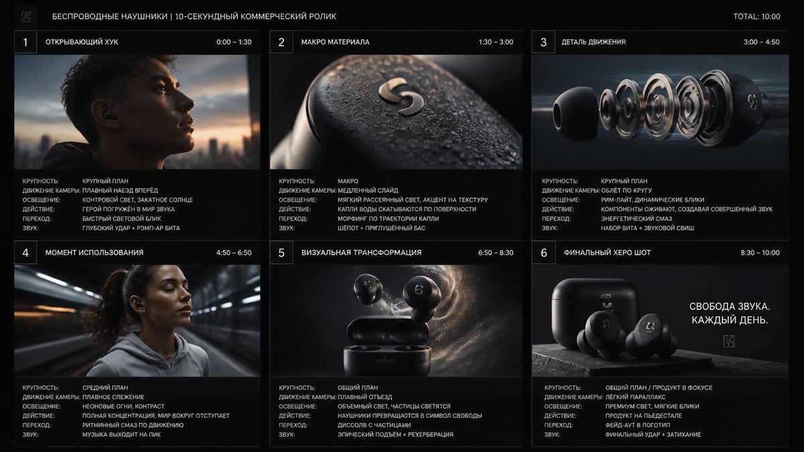
Task: Click the text ЭНЕРГЕТИЧЕСКИЙ СМАЗ
Action: click(636, 218)
